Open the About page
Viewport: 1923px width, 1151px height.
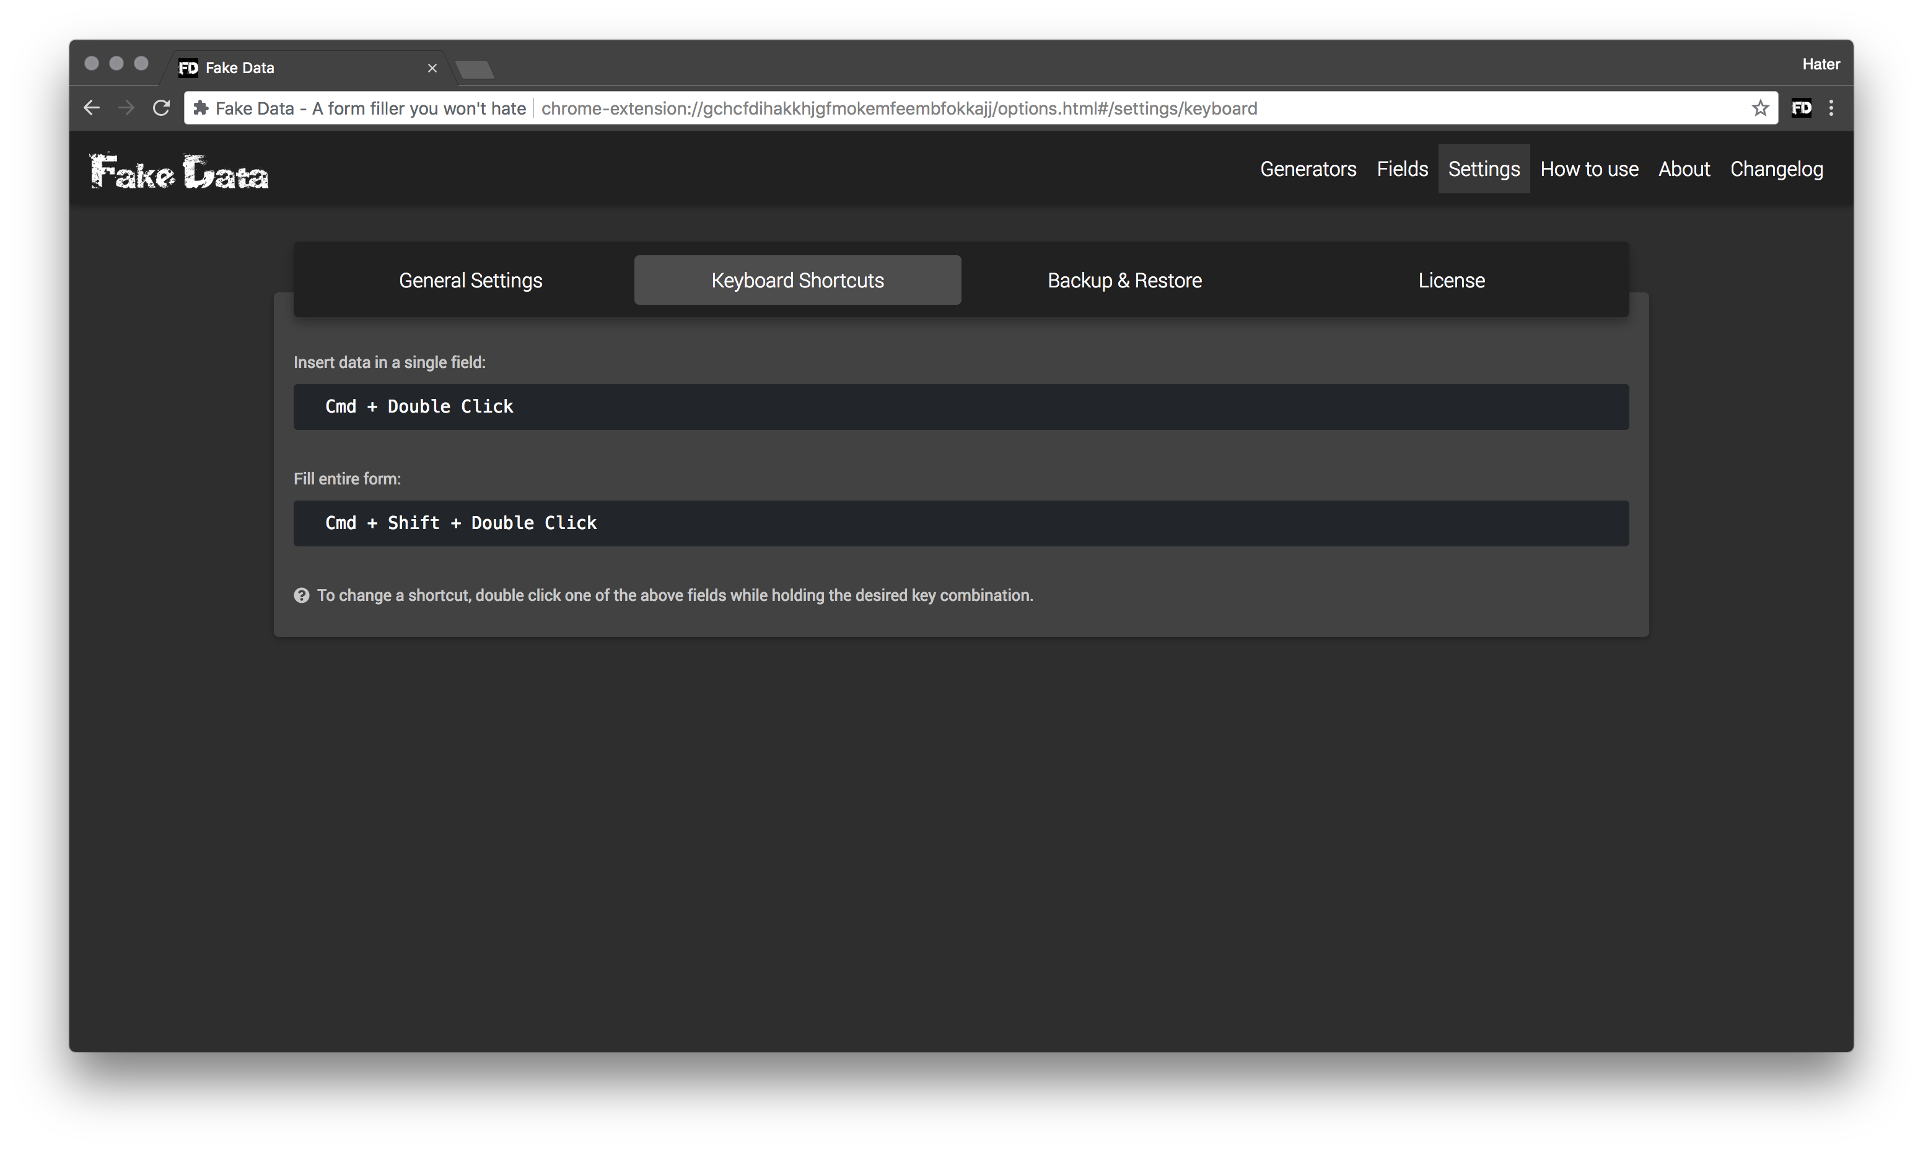[1683, 168]
